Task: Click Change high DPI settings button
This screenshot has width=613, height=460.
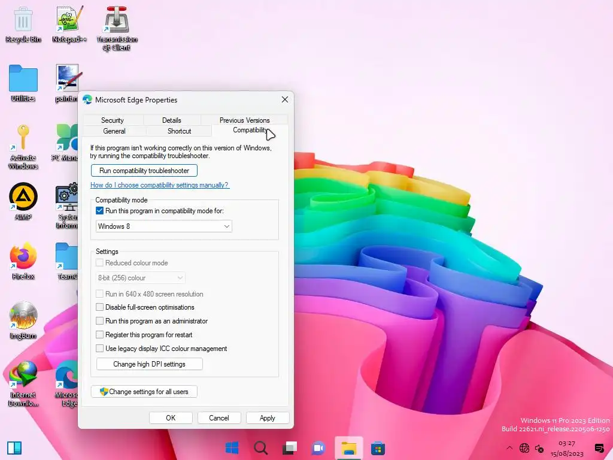Action: (x=149, y=364)
